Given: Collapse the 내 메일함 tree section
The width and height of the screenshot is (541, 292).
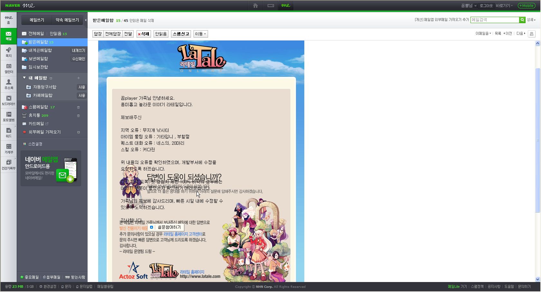Looking at the screenshot, I should [x=24, y=78].
